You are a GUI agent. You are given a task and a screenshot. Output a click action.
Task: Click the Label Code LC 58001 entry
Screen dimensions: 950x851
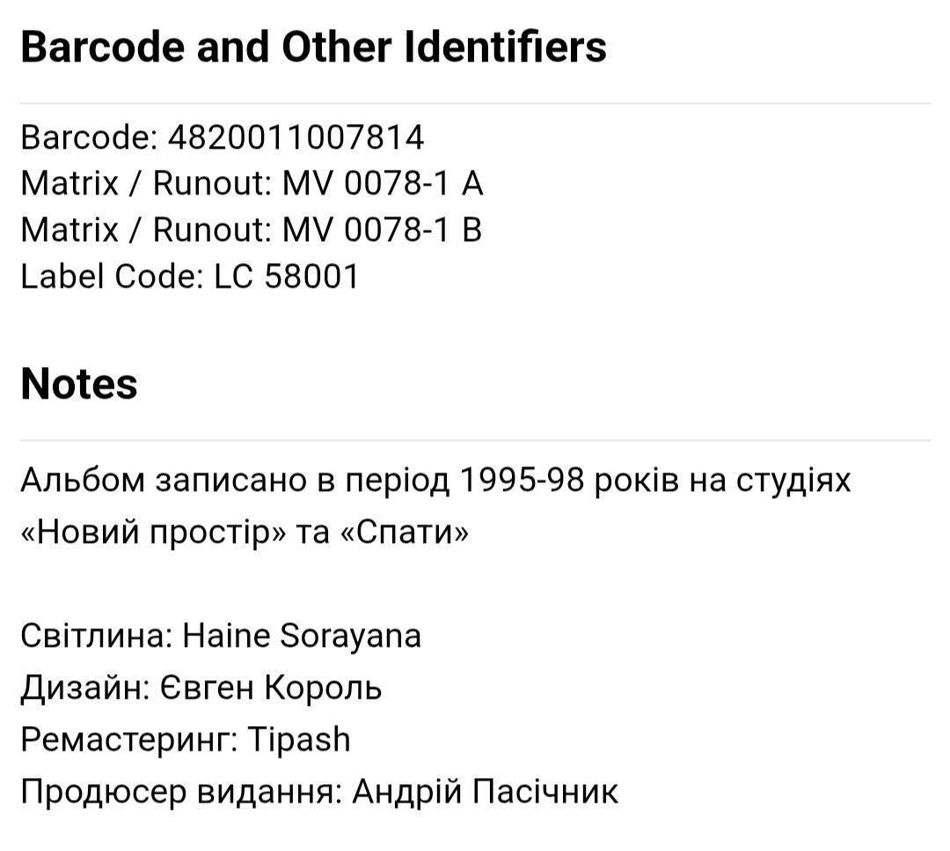pos(190,277)
